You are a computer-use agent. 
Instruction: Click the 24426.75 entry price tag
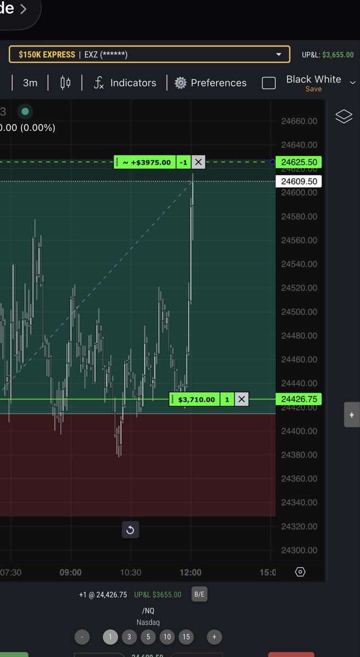(299, 399)
